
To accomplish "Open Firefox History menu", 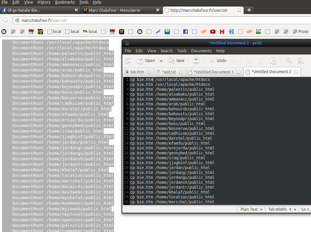I will (44, 2).
